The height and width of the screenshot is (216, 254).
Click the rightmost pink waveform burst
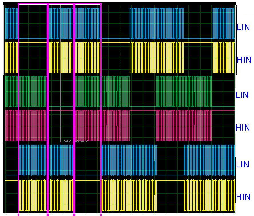[184, 125]
